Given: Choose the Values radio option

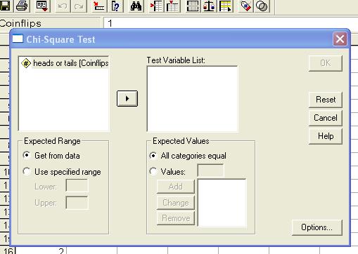Looking at the screenshot, I should [153, 171].
